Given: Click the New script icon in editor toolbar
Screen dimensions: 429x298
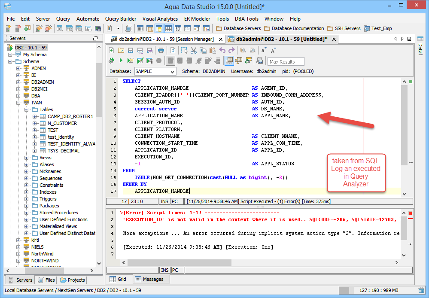Looking at the screenshot, I should (112, 50).
